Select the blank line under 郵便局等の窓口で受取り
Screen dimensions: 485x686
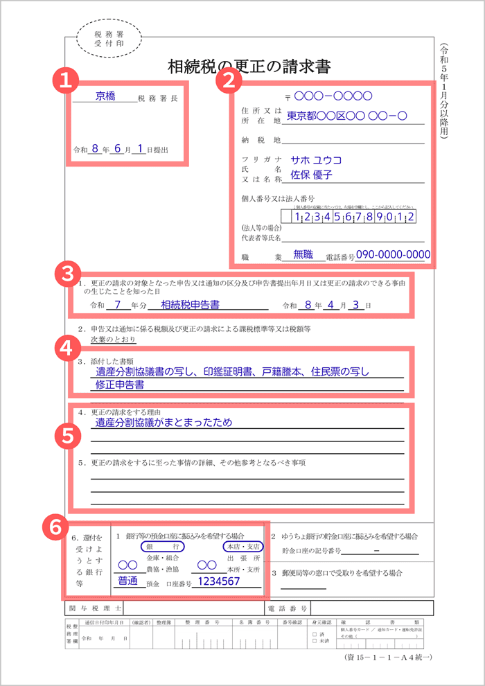303,585
